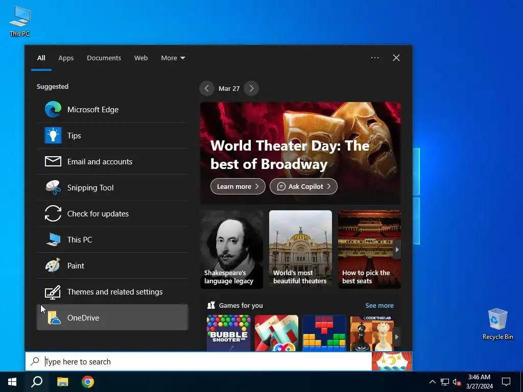523x392 pixels.
Task: Launch the Tips app
Action: click(x=112, y=135)
